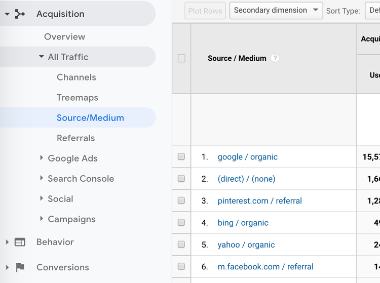Open the google / organic link

pyautogui.click(x=247, y=157)
